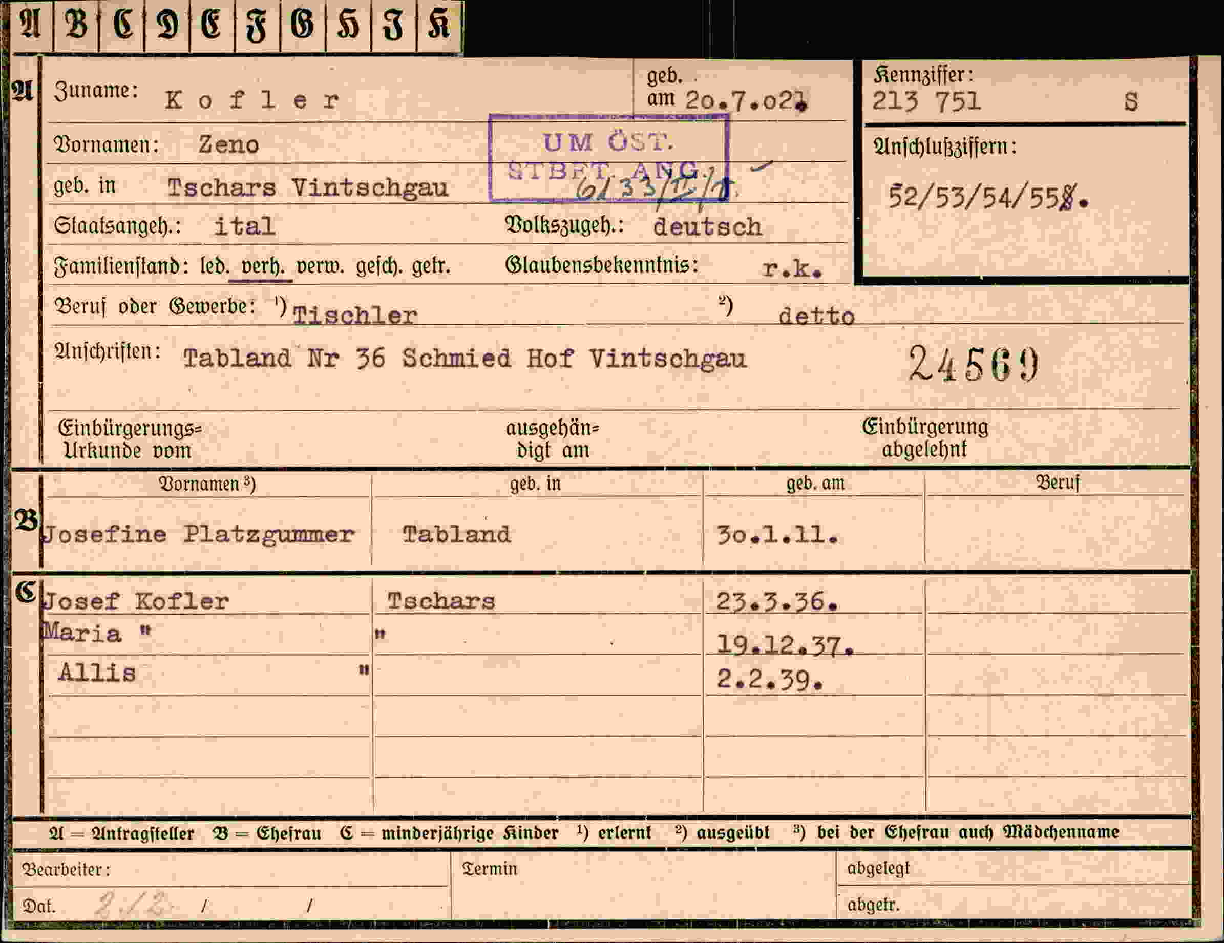Click the numbers "52/53/54/55"
This screenshot has width=1224, height=943.
pos(973,197)
